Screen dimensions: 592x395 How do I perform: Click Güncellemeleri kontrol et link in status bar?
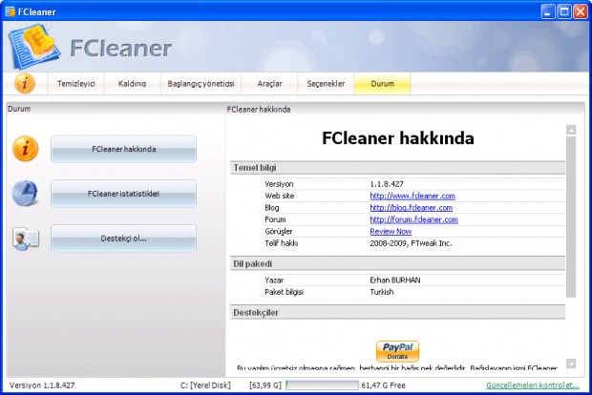tap(533, 385)
